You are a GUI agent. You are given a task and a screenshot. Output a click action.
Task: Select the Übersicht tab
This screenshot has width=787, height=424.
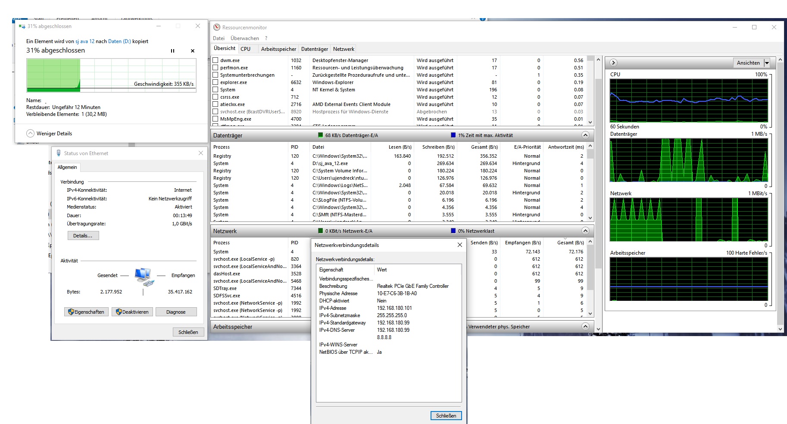(x=225, y=48)
